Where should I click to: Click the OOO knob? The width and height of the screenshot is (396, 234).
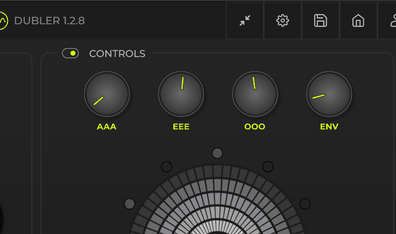coord(255,94)
